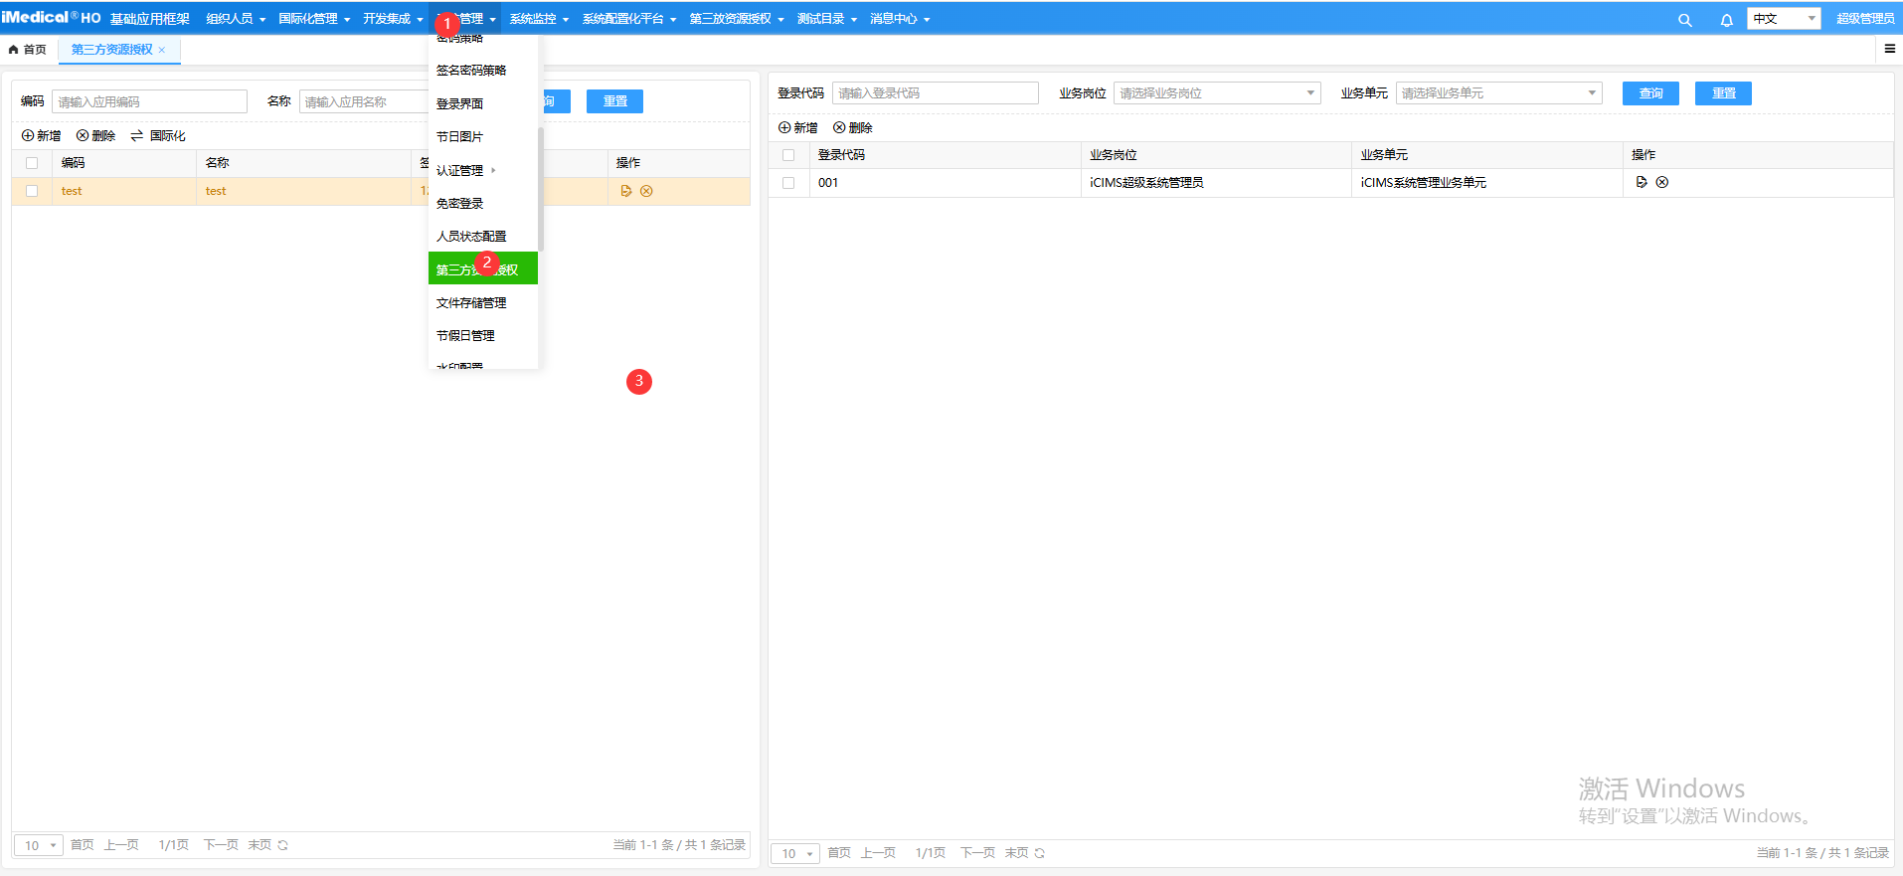Select 人员状态配置 from the dropdown menu
The width and height of the screenshot is (1903, 876).
coord(471,237)
